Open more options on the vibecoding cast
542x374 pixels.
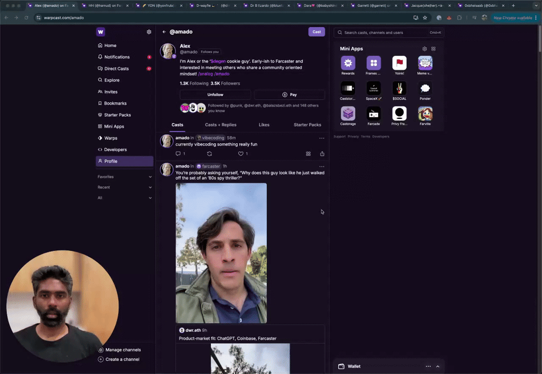322,138
